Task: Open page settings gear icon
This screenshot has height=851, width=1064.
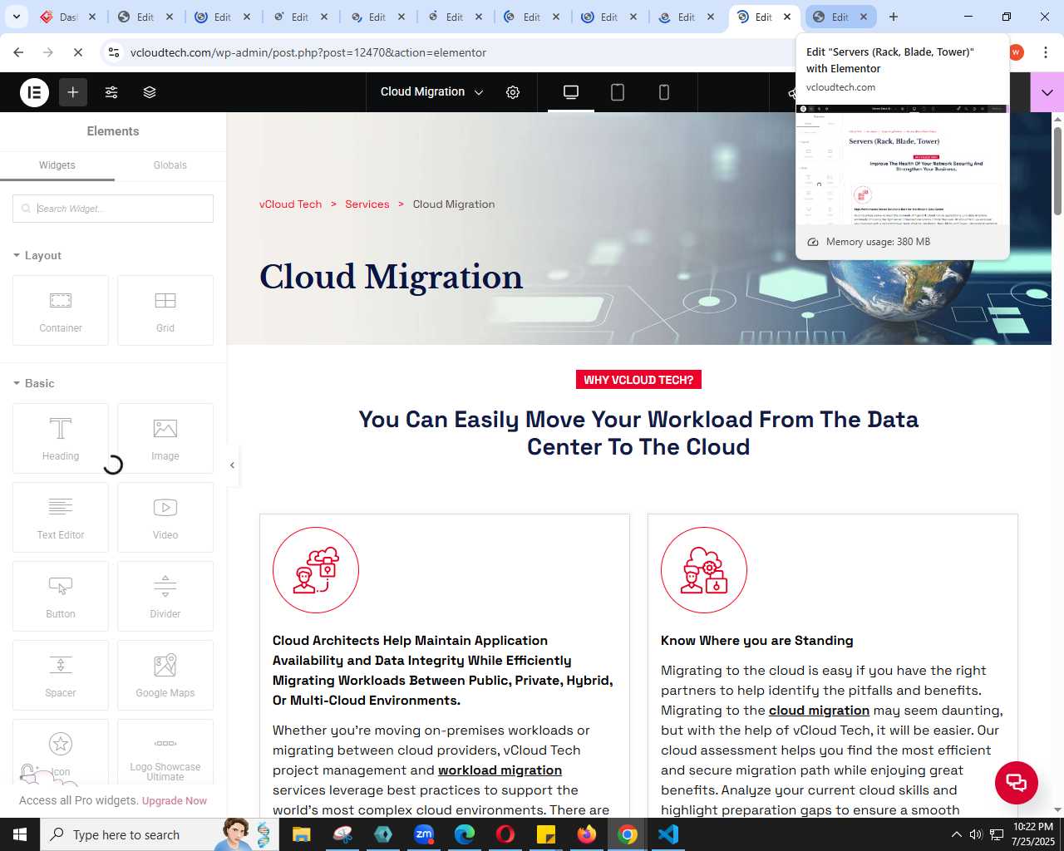Action: click(513, 92)
